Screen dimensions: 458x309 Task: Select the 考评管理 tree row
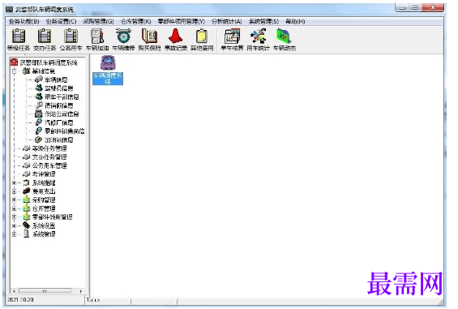44,174
